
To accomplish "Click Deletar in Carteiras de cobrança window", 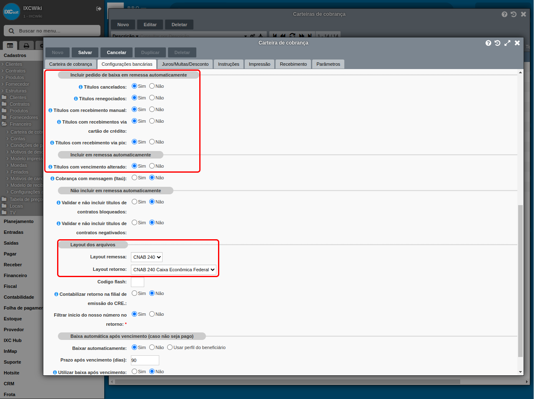I will 179,25.
